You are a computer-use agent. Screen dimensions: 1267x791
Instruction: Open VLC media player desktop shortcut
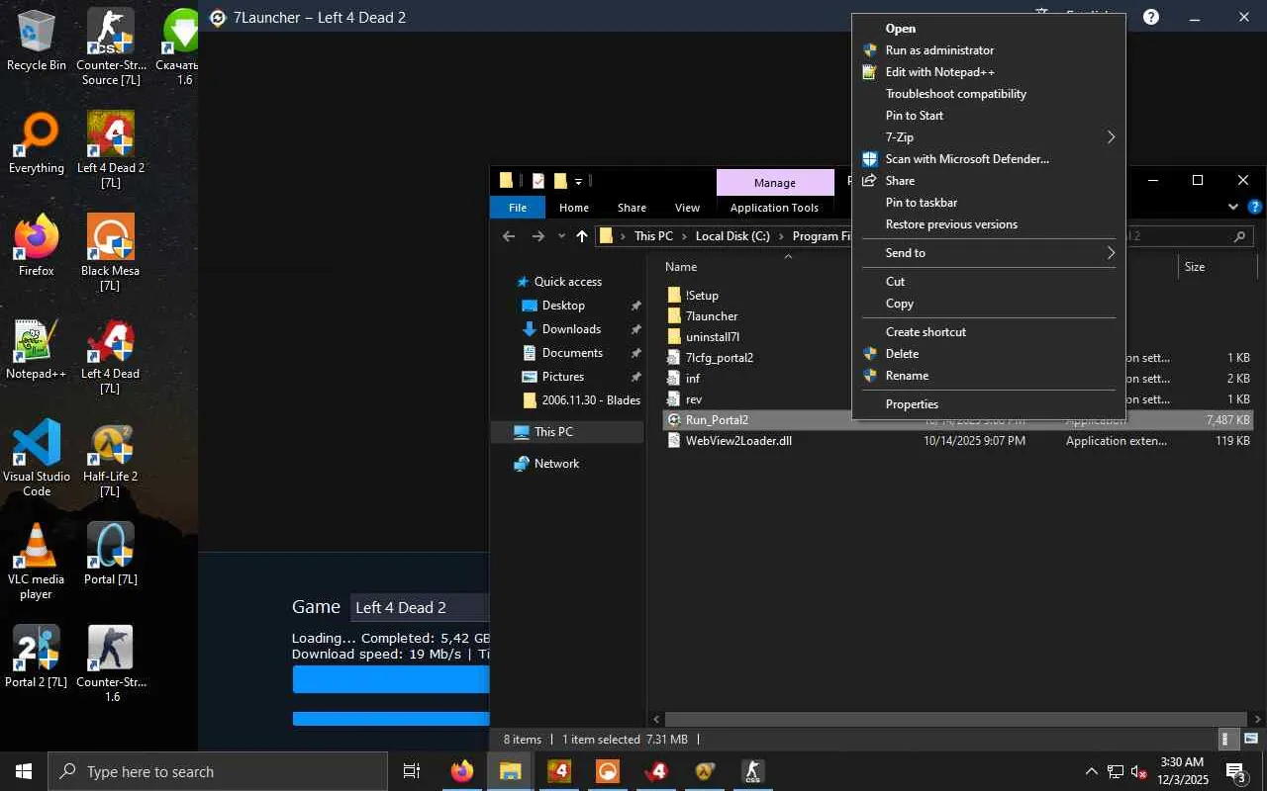click(x=37, y=562)
